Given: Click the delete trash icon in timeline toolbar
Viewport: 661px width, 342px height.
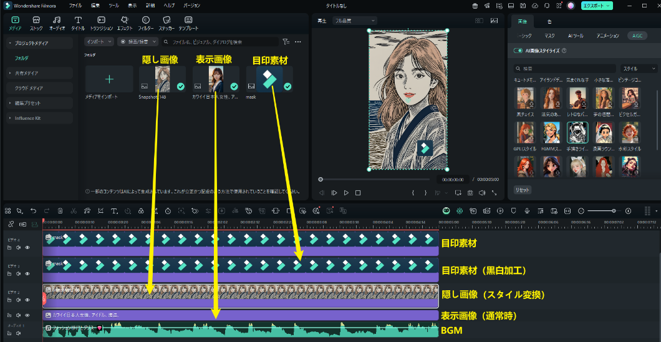Looking at the screenshot, I should pos(60,210).
